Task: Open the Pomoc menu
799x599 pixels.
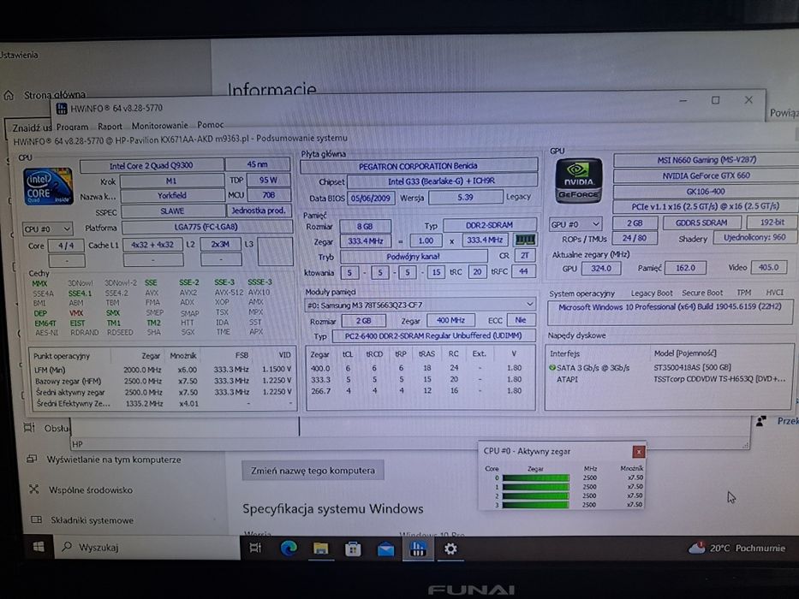Action: [x=211, y=125]
